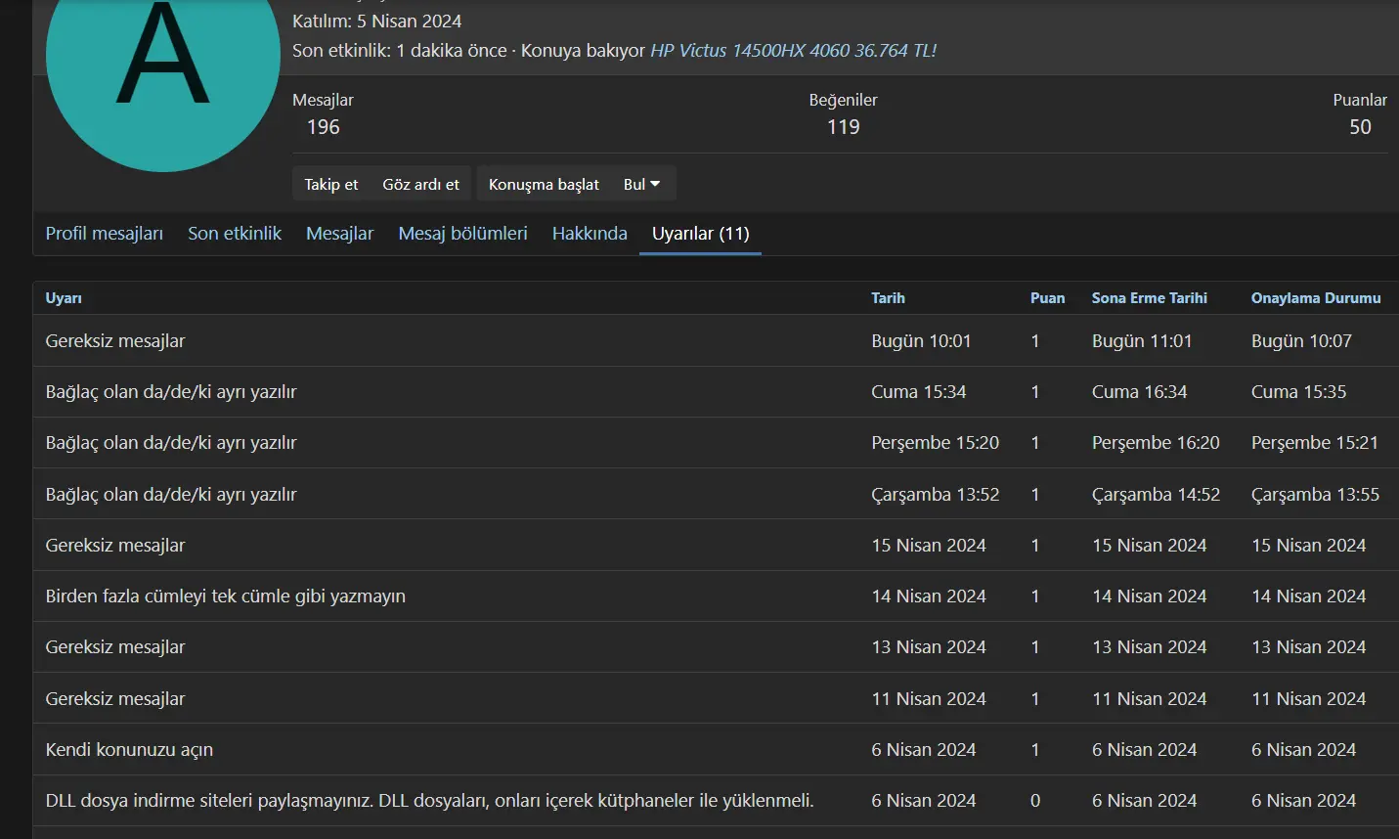
Task: Click the Puan column header
Action: click(1047, 298)
